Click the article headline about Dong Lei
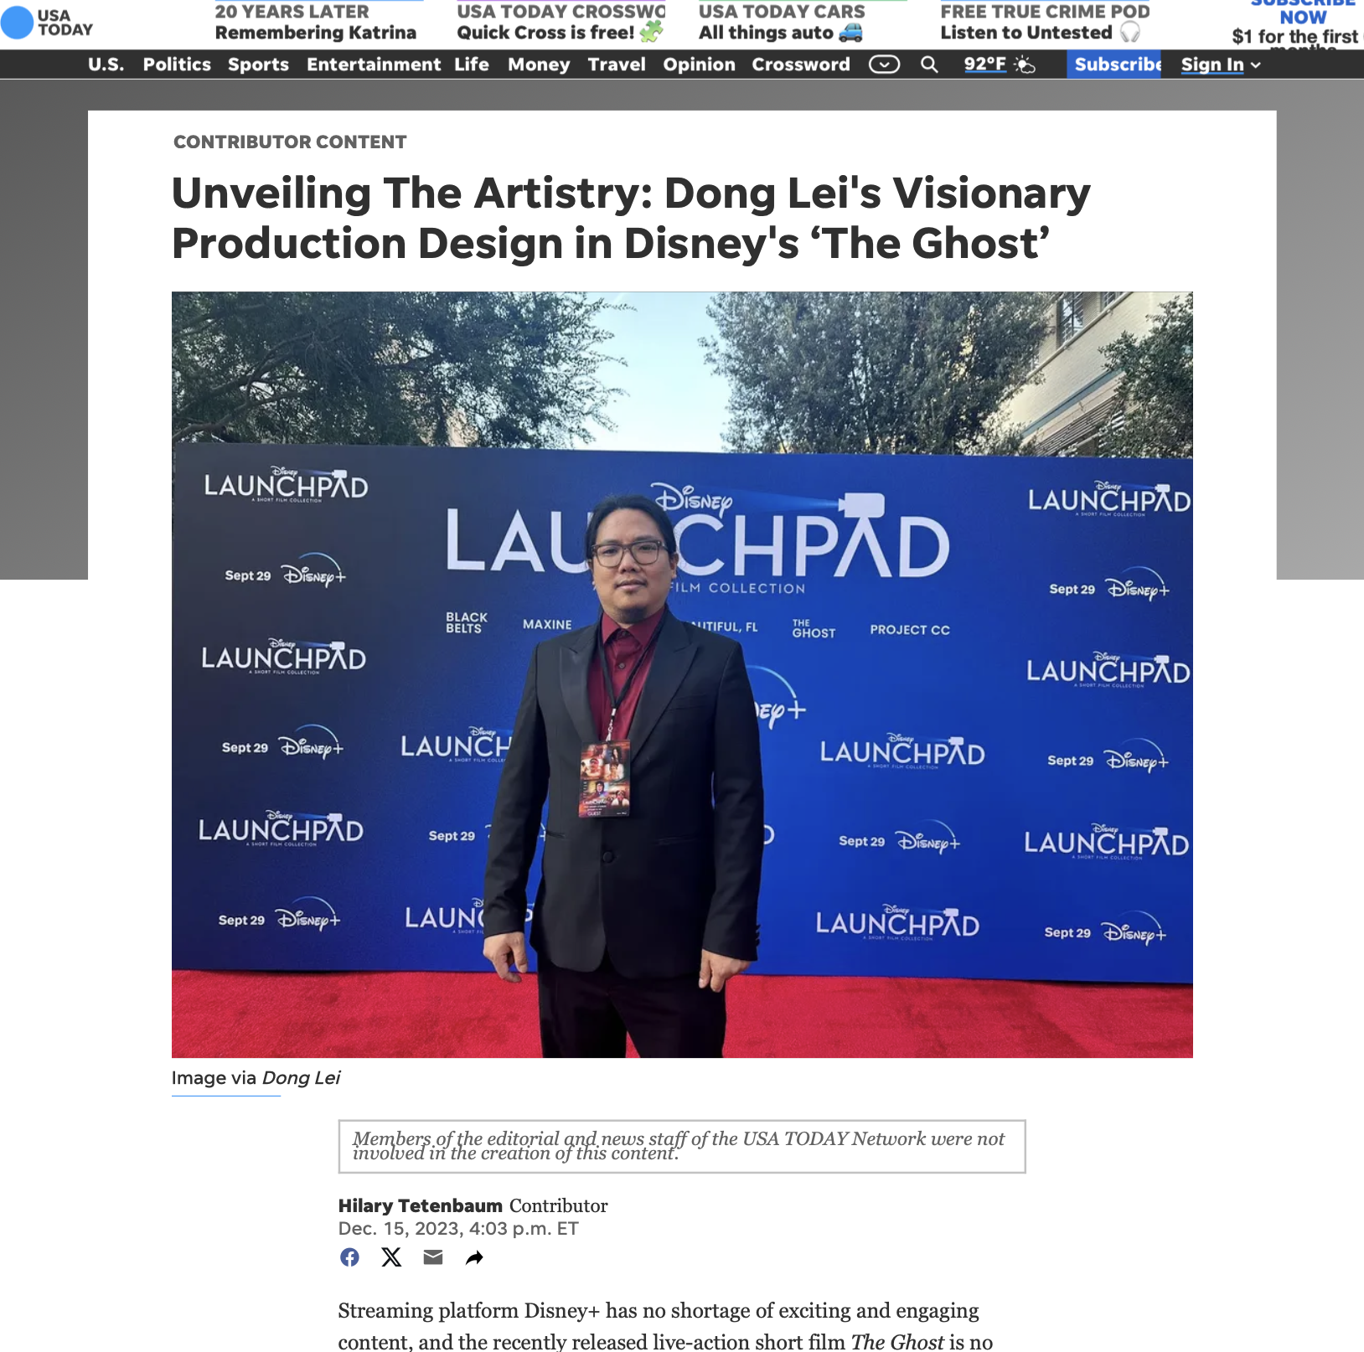This screenshot has width=1364, height=1352. [x=631, y=218]
